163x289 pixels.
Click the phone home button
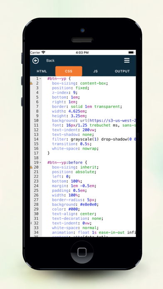pyautogui.click(x=82, y=252)
